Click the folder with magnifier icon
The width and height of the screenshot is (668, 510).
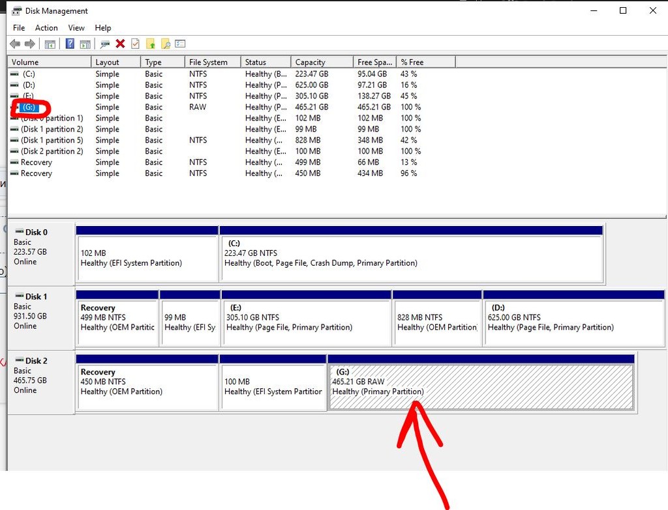165,44
